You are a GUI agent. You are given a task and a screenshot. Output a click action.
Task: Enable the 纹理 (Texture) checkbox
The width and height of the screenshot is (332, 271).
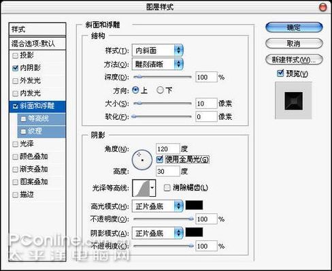point(23,131)
